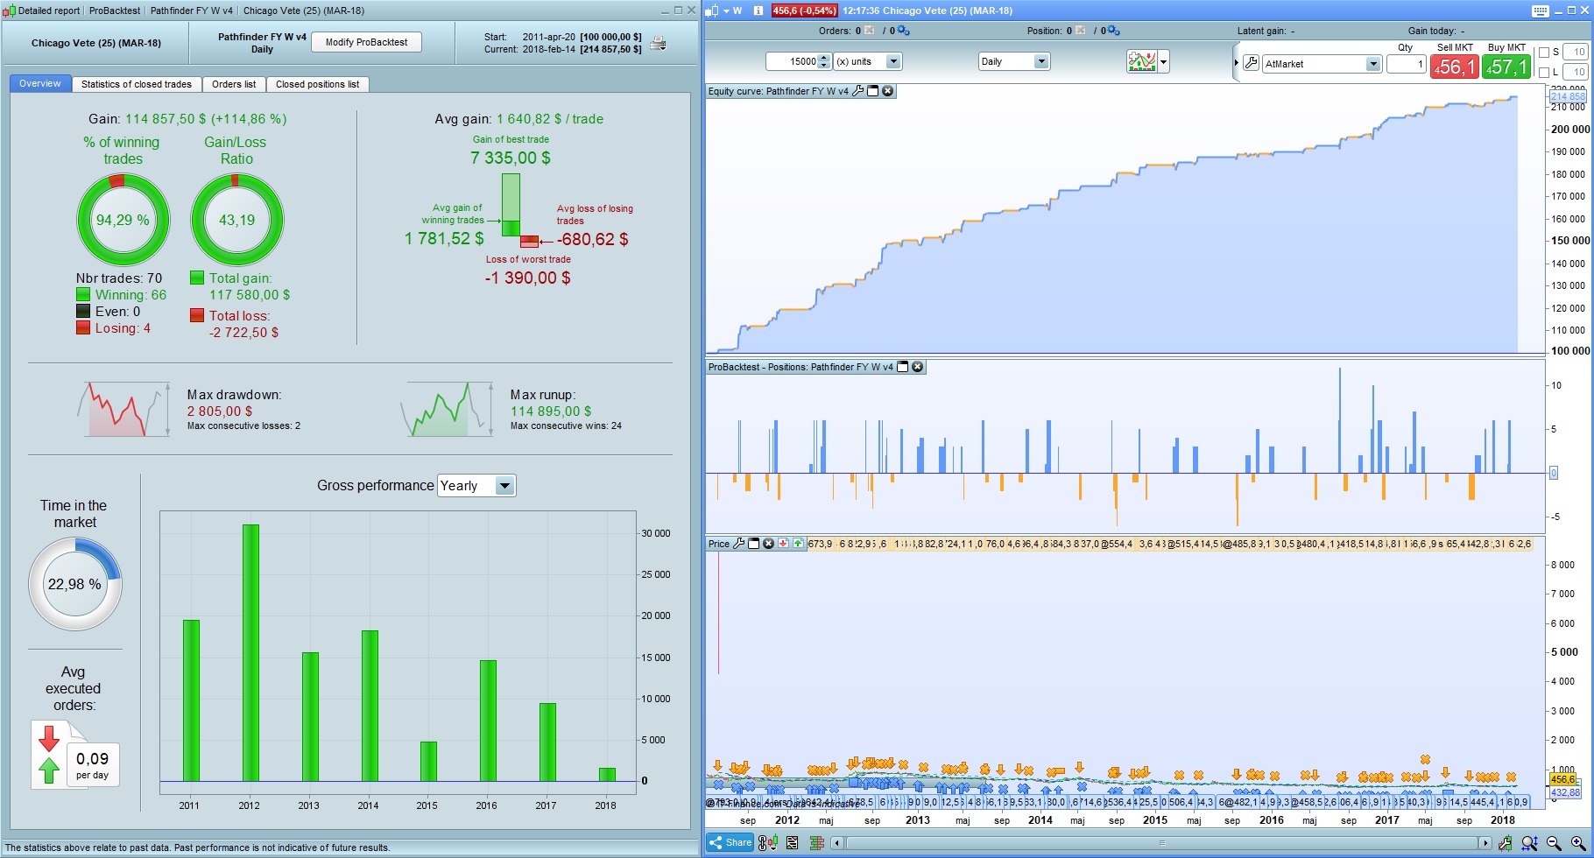Open the on-screen keyboard icon in chart title bar

pyautogui.click(x=1541, y=11)
